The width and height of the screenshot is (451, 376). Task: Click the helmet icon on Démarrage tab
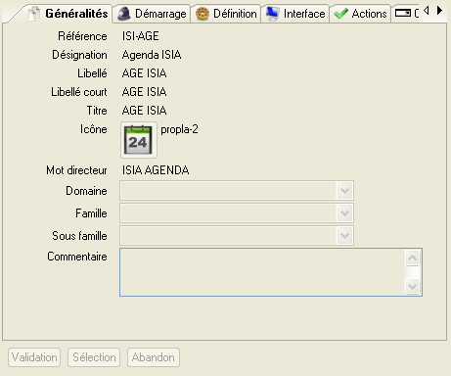(x=124, y=14)
